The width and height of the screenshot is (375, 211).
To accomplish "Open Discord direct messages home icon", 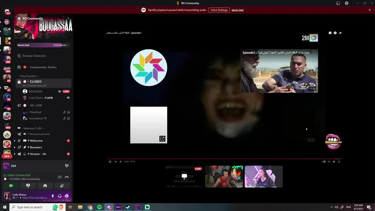I will coord(7,11).
